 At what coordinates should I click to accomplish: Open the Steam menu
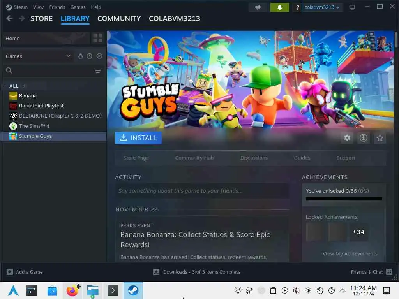coord(21,7)
